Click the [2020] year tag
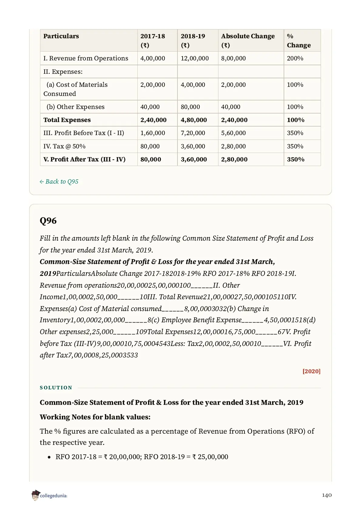361x511 pixels. click(311, 371)
